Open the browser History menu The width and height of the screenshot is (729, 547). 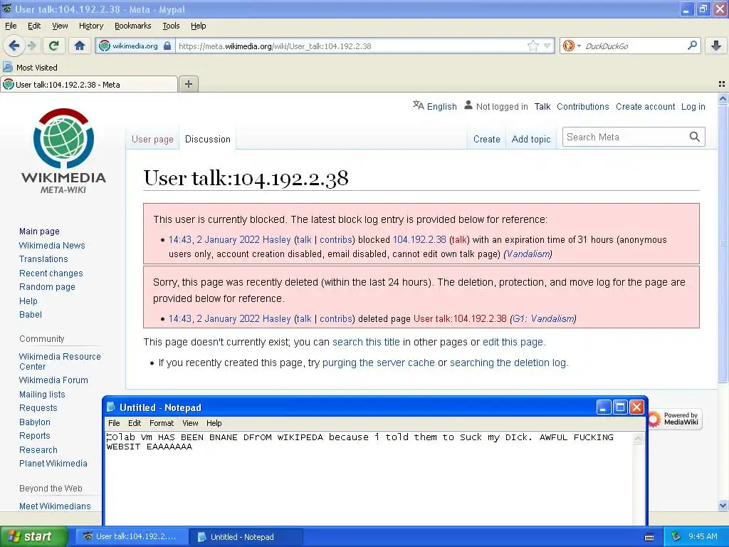(91, 26)
